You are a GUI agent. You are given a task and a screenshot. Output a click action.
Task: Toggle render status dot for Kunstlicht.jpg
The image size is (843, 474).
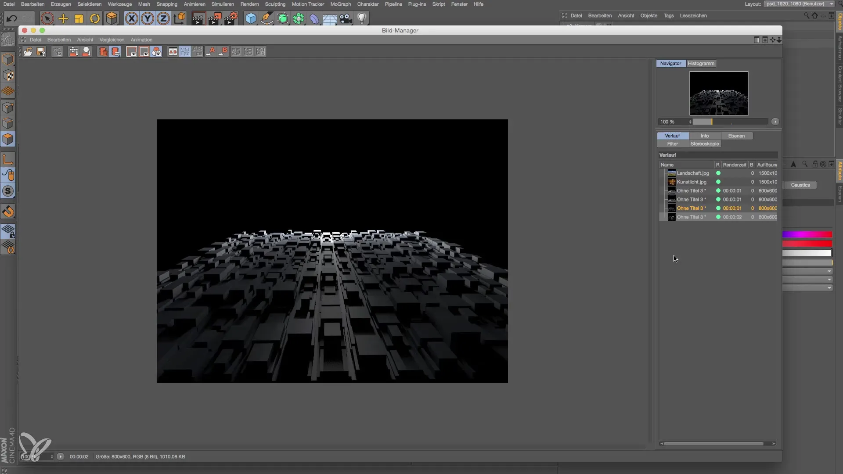tap(718, 182)
